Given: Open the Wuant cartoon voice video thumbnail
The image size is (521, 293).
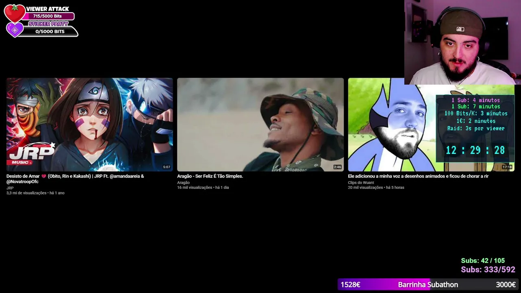Looking at the screenshot, I should 431,125.
